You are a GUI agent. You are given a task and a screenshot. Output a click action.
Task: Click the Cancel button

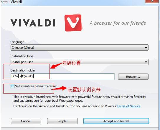[26, 121]
